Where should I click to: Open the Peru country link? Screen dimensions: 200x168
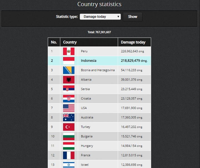coord(84,51)
